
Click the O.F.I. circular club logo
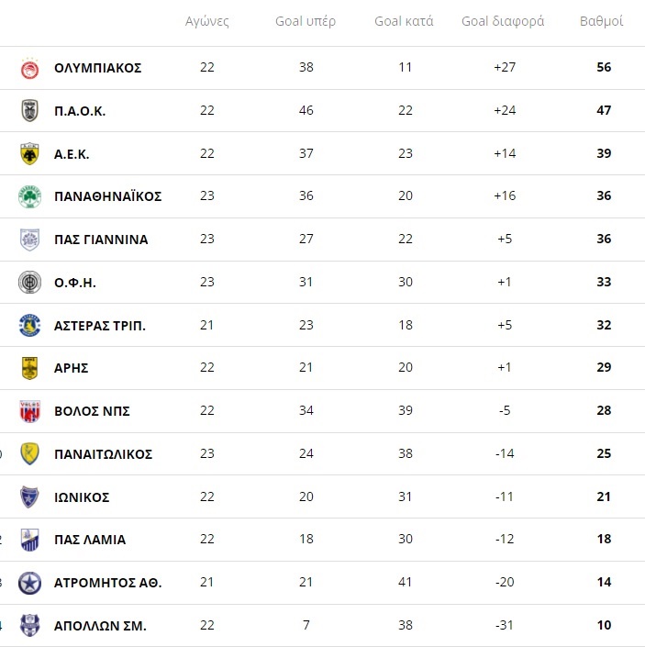point(29,283)
